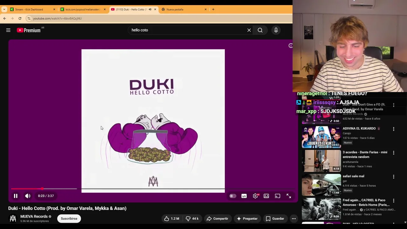Screen dimensions: 407x229
Task: Close the Stream - Kick Dashboard tab
Action: 54,10
